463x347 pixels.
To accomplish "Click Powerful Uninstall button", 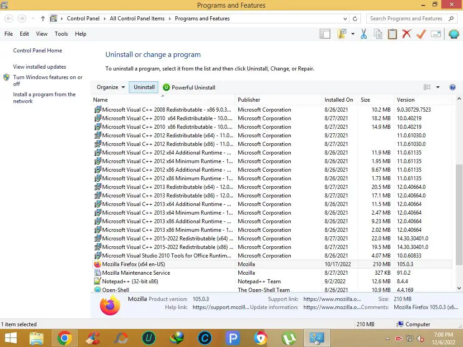I will [189, 87].
